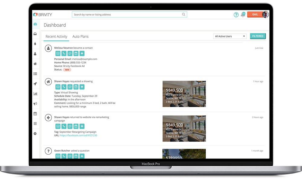302x183 pixels.
Task: Click melissa@example.com email text
Action: click(x=85, y=59)
